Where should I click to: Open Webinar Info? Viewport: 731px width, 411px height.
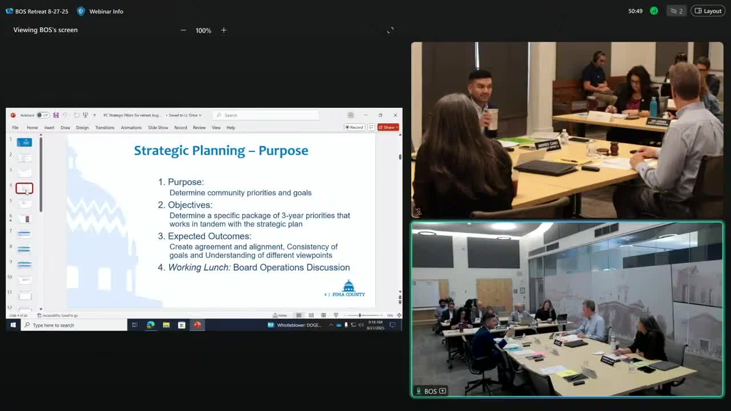[100, 11]
